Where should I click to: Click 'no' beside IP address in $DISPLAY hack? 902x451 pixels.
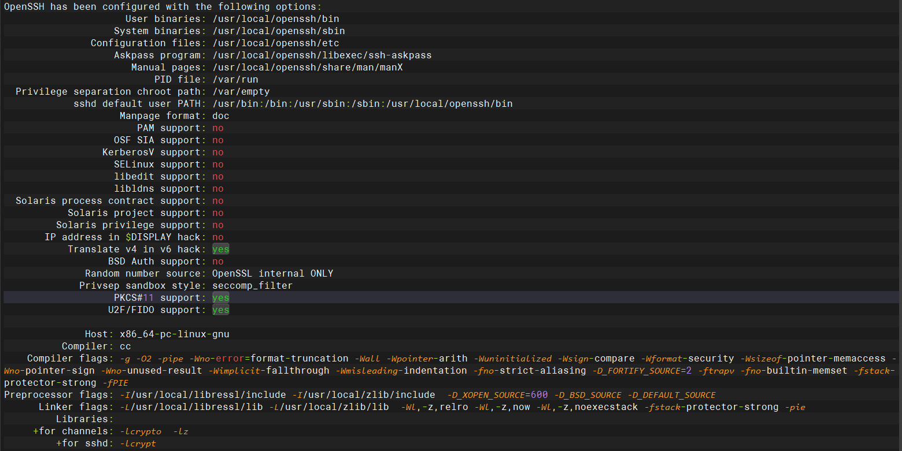coord(218,237)
